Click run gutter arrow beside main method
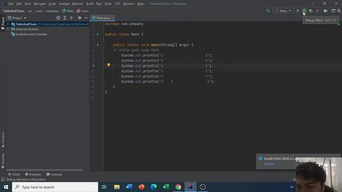 98,45
